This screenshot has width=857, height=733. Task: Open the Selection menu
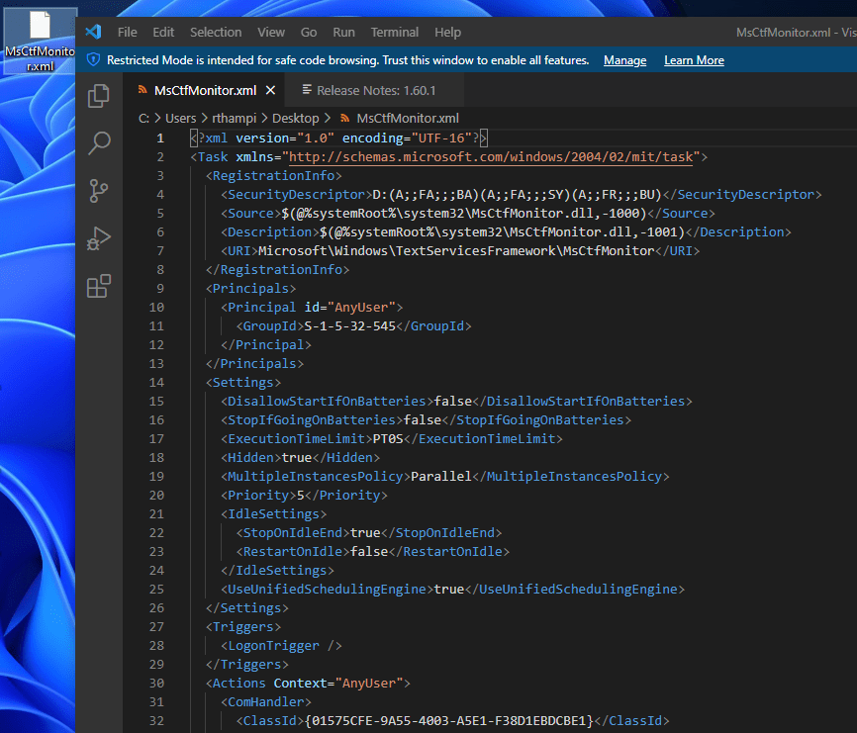(216, 33)
